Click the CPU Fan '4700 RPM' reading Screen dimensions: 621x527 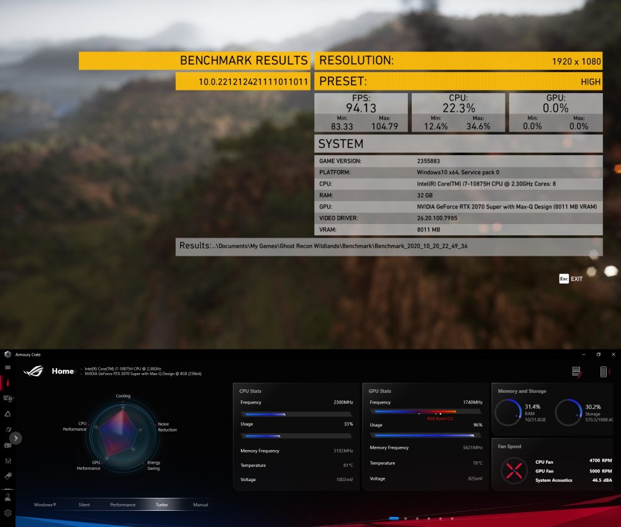click(x=601, y=461)
